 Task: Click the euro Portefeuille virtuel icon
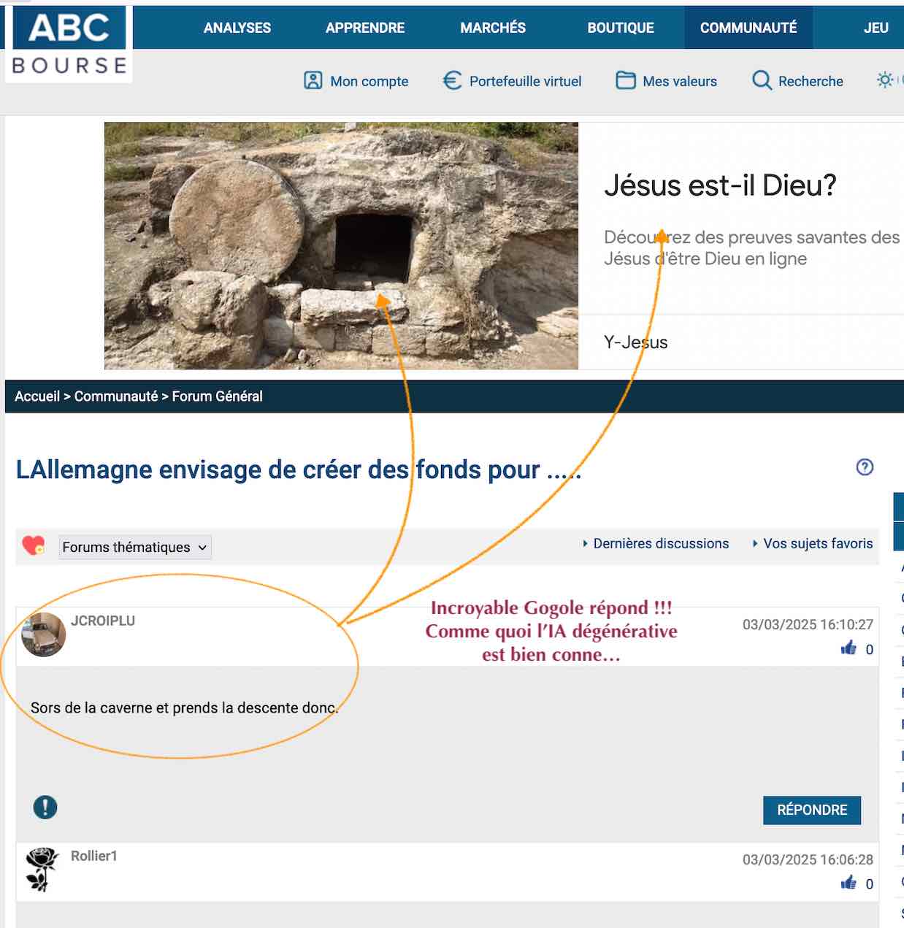(452, 80)
